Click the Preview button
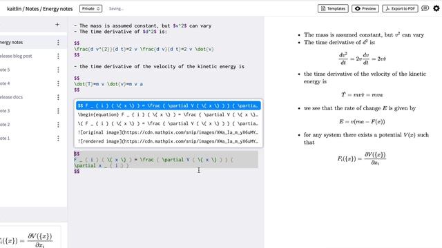This screenshot has width=442, height=248. tap(365, 9)
